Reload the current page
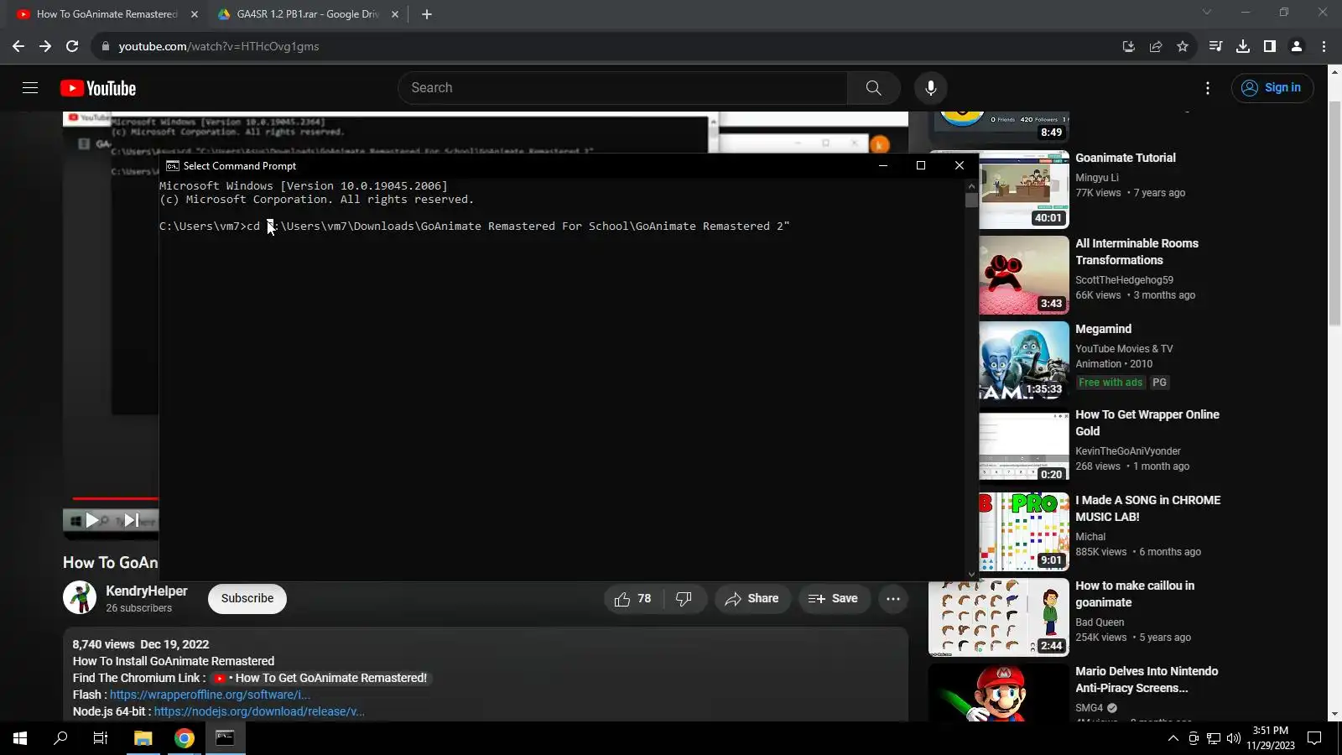The width and height of the screenshot is (1342, 755). pyautogui.click(x=72, y=46)
